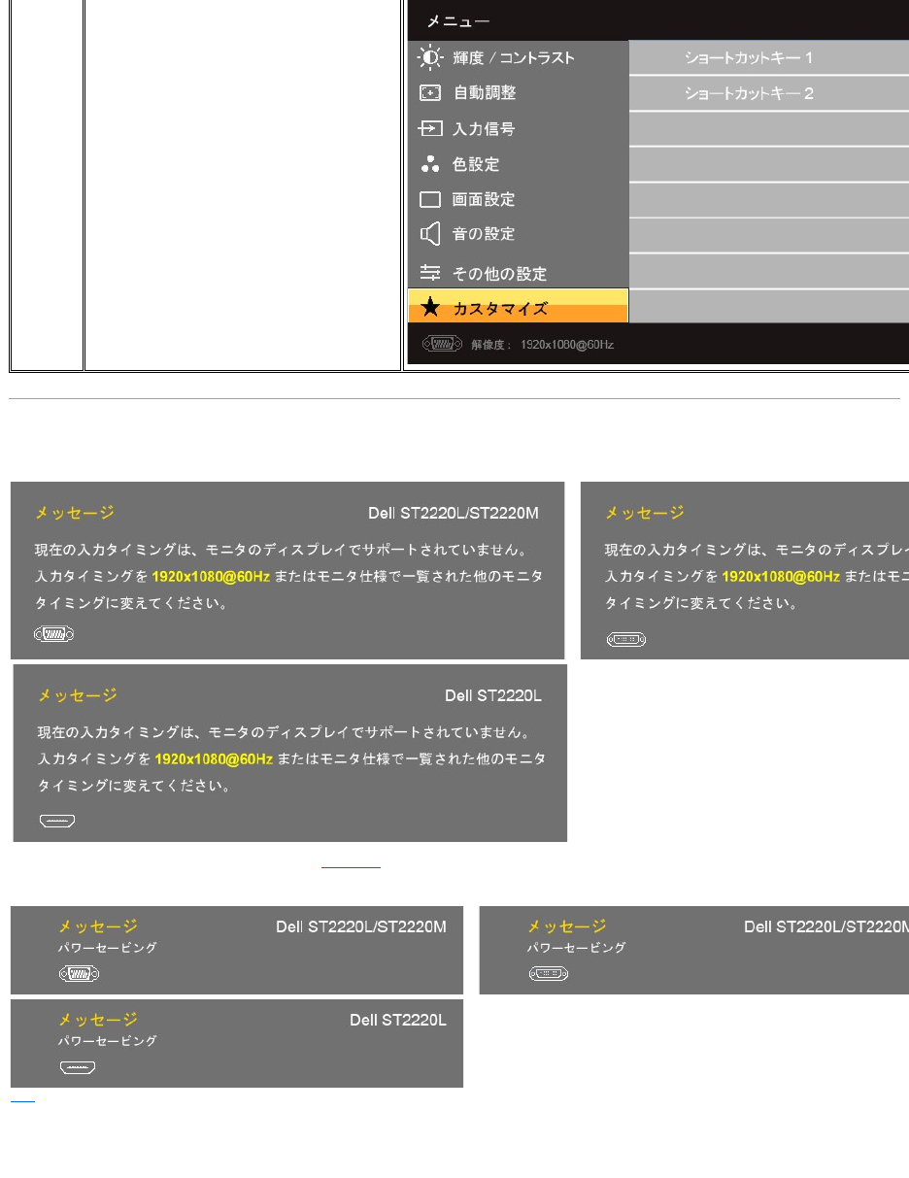909x1178 pixels.
Task: Click パワーセービング text in VGA power-saving message
Action: coord(107,947)
